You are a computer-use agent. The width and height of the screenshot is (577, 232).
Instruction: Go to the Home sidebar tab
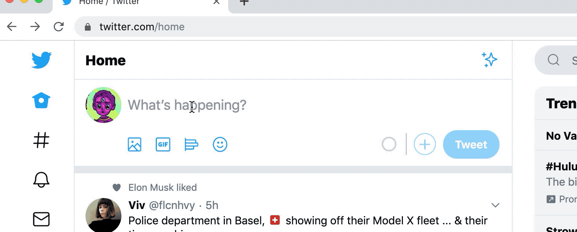pos(41,100)
